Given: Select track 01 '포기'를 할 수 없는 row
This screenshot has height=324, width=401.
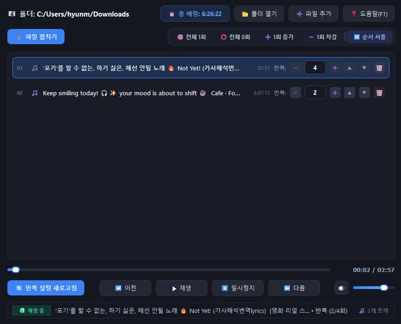Looking at the screenshot, I should coord(201,68).
